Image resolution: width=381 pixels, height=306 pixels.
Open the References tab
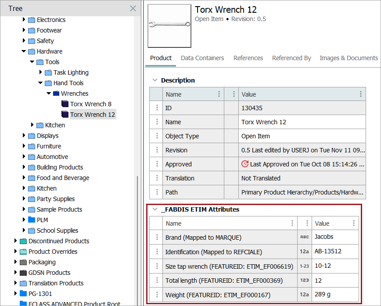point(248,58)
